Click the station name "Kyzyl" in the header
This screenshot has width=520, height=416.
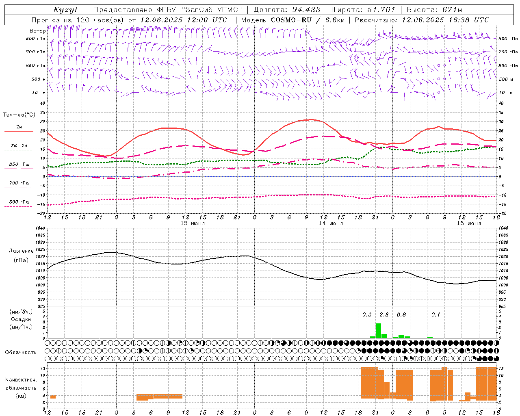pos(65,10)
